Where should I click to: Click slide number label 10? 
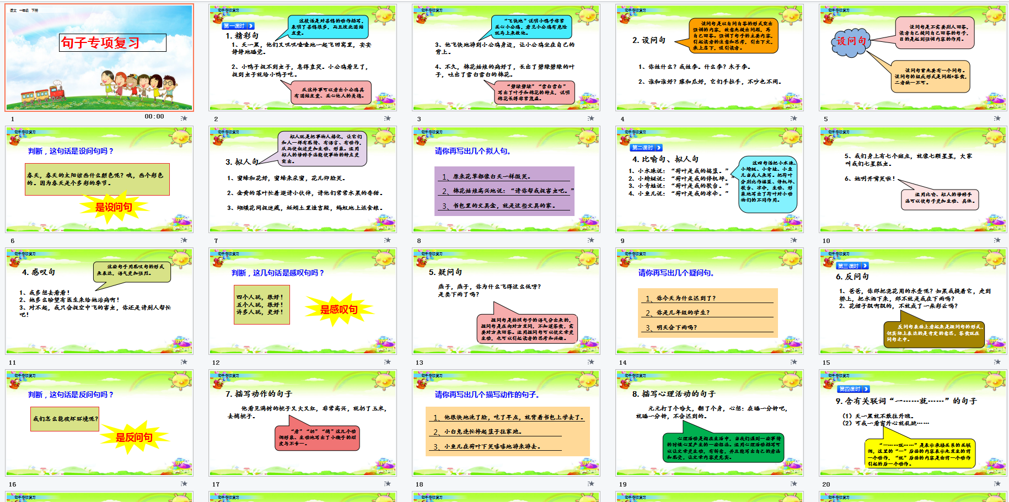pyautogui.click(x=826, y=241)
